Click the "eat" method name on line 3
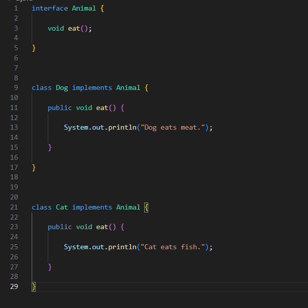This screenshot has height=308, width=308. point(74,28)
